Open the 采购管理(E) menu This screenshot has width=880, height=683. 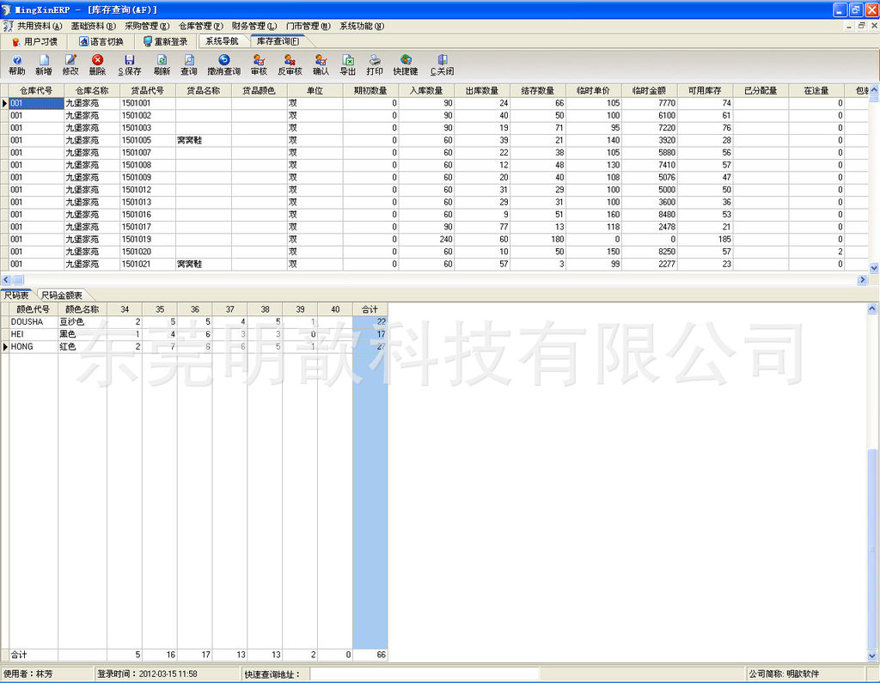tap(147, 26)
